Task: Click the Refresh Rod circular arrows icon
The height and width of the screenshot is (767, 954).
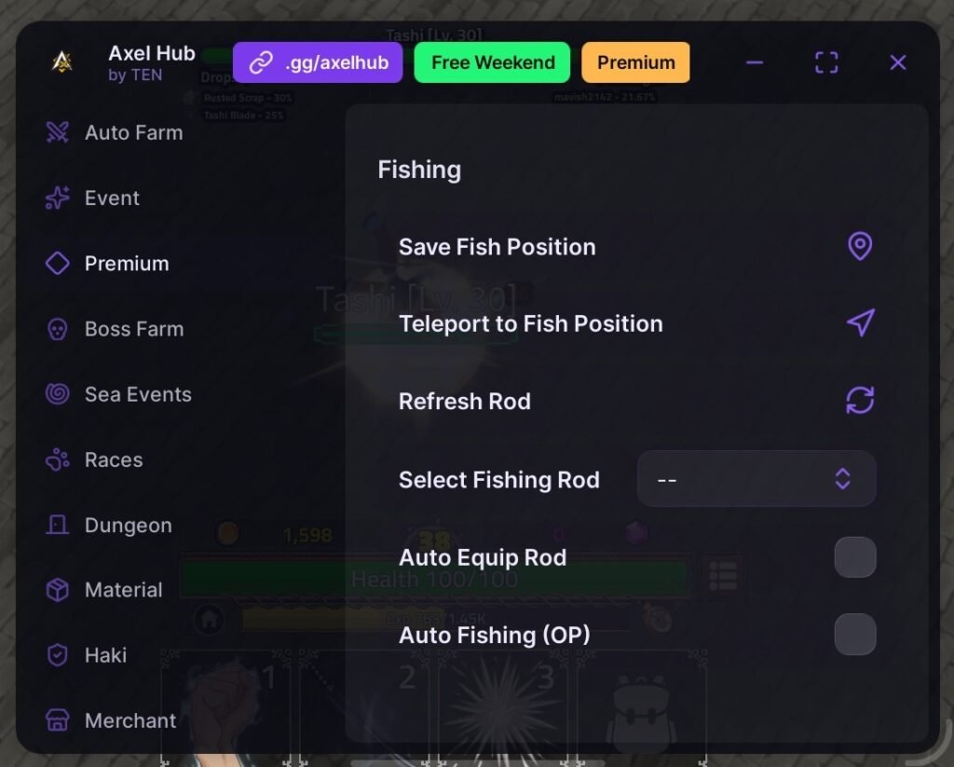Action: click(860, 401)
